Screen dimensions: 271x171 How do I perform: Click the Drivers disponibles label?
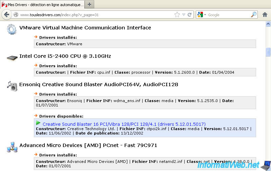[61, 116]
